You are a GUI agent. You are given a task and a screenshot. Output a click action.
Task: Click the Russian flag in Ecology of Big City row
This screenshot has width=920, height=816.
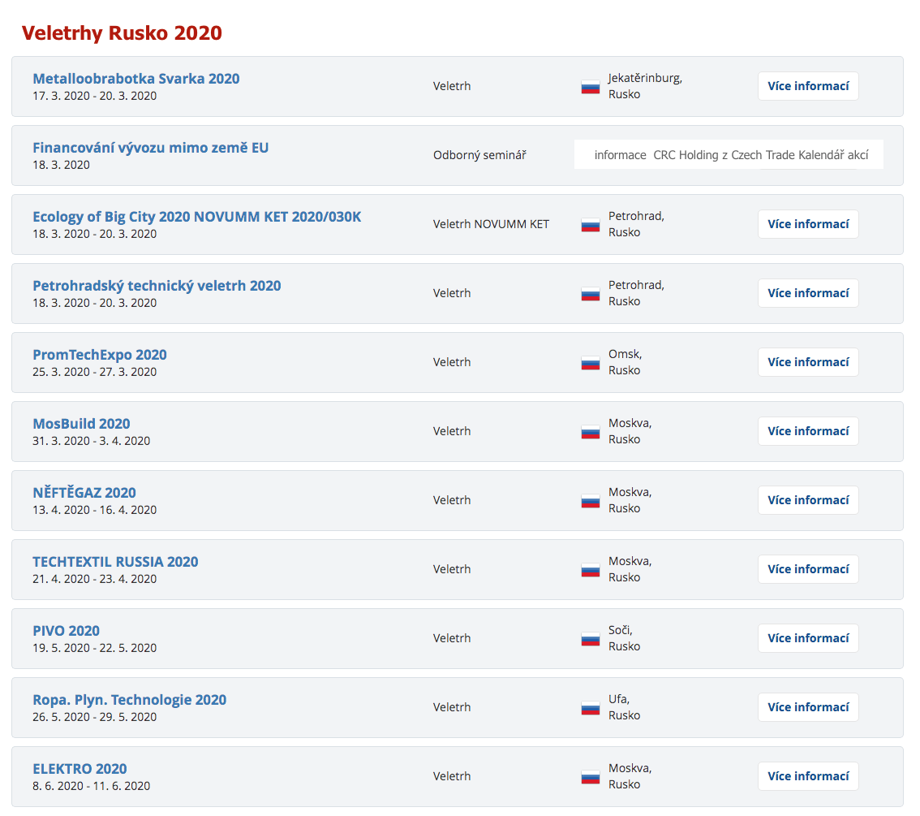(591, 226)
